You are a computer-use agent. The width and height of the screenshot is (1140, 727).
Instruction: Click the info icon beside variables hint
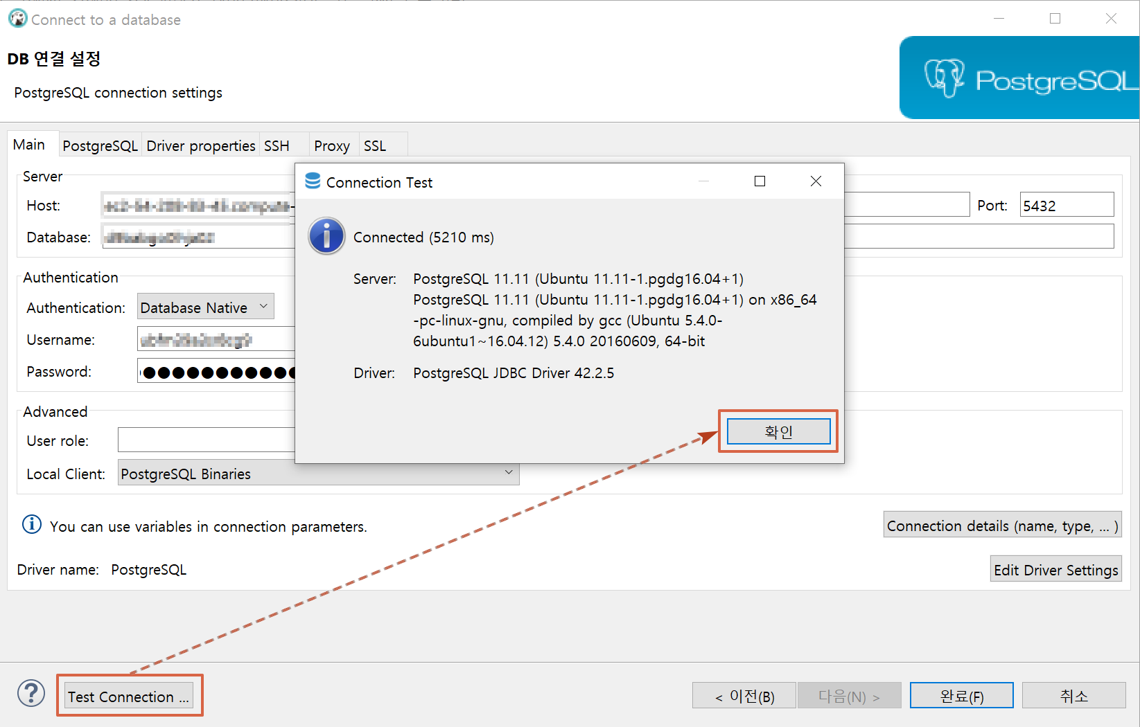pos(32,524)
